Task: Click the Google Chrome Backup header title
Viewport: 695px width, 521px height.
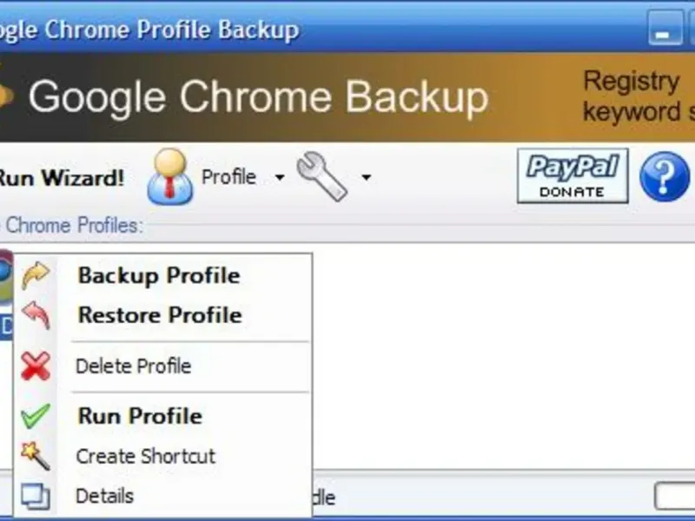Action: pyautogui.click(x=258, y=97)
